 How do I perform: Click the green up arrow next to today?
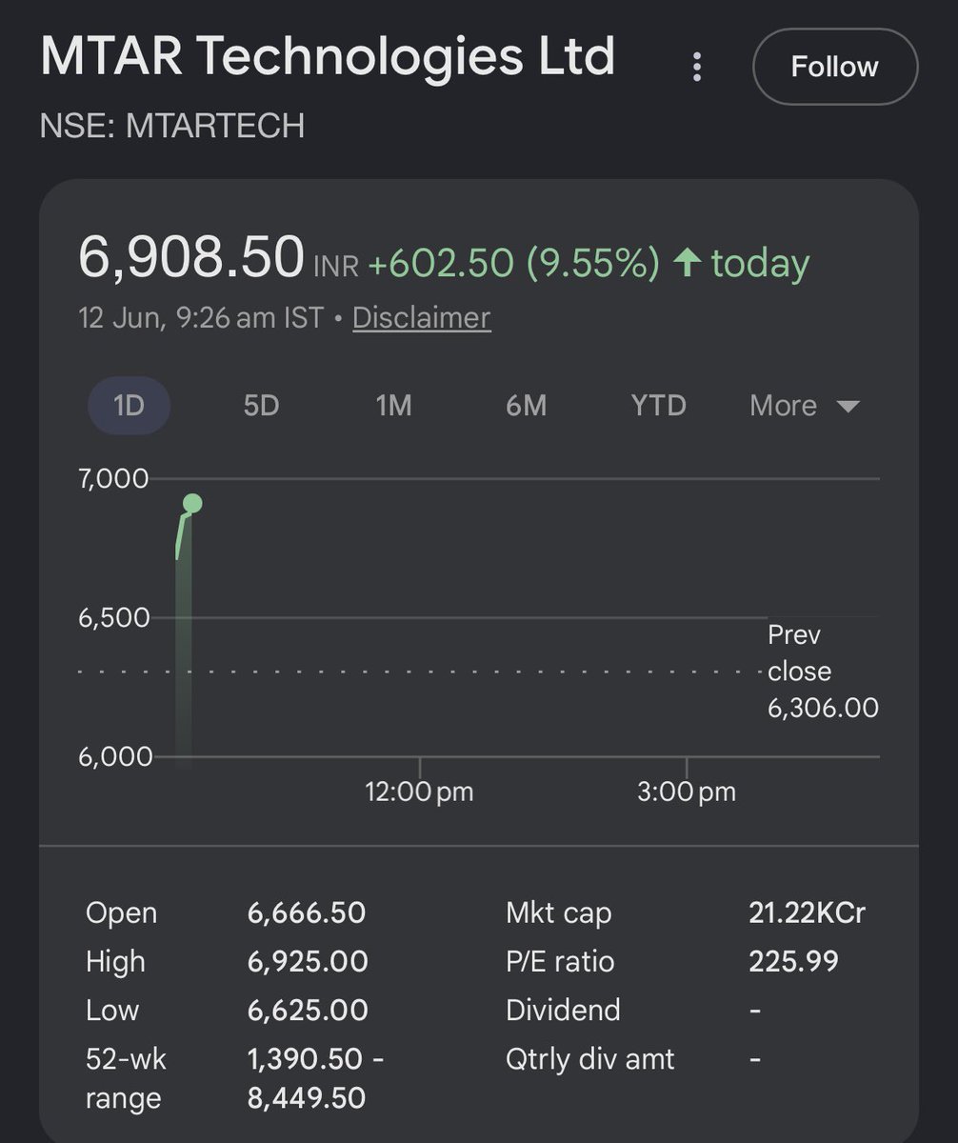pos(688,263)
